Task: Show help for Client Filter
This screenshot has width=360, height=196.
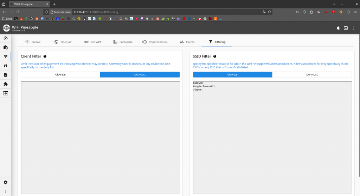Action: (x=45, y=56)
